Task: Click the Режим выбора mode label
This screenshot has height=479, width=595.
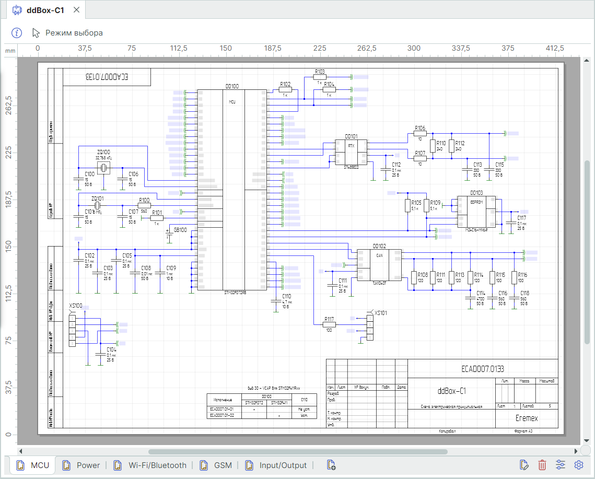Action: point(74,33)
